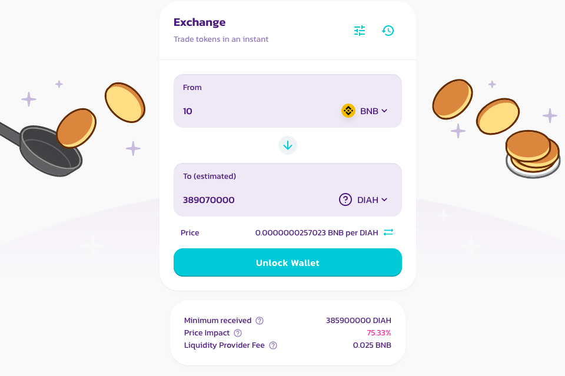This screenshot has height=376, width=565.
Task: Click the 385900000 DIAH minimum received value
Action: 358,321
